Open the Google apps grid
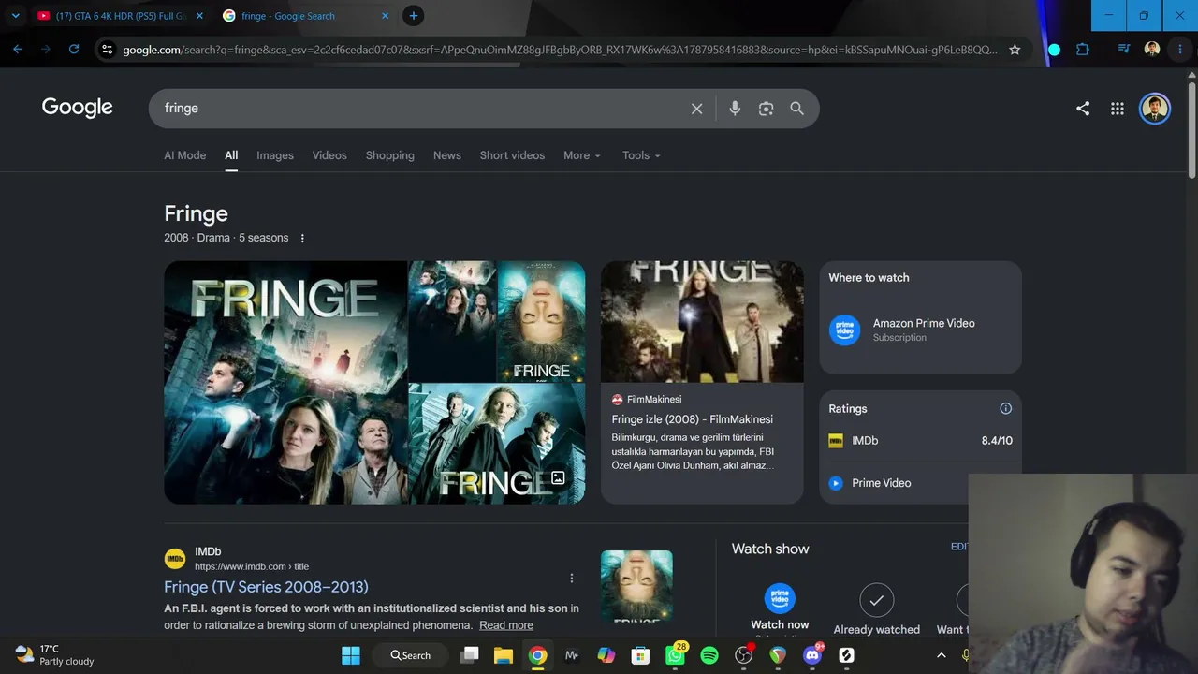Image resolution: width=1198 pixels, height=674 pixels. tap(1118, 109)
